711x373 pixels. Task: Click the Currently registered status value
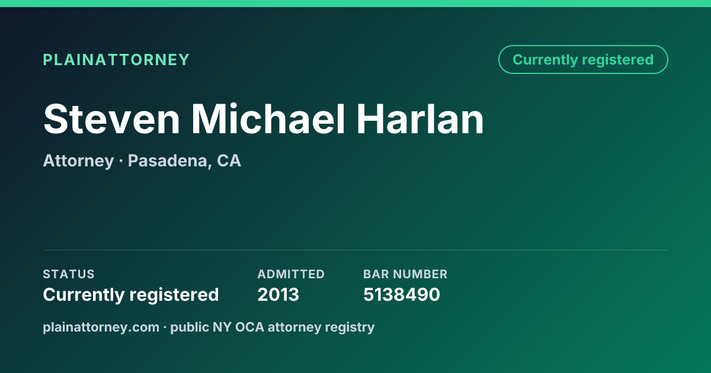(131, 295)
